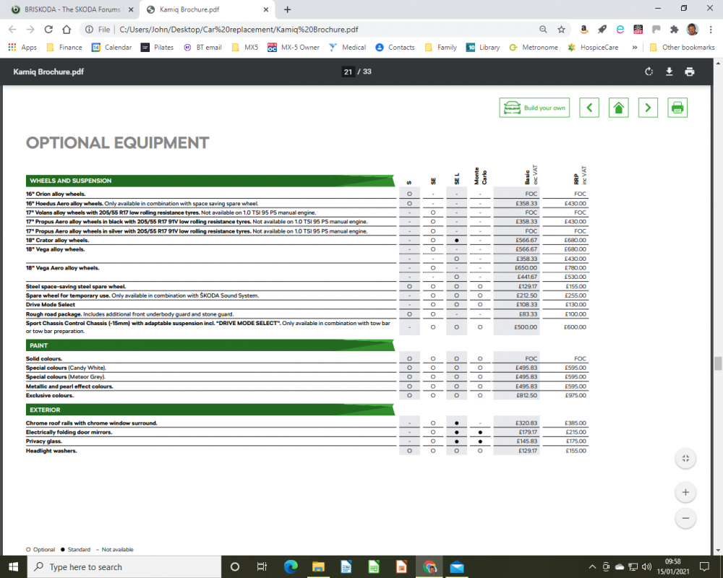The height and width of the screenshot is (578, 723).
Task: Open the Chrome three-dot menu
Action: pyautogui.click(x=711, y=30)
